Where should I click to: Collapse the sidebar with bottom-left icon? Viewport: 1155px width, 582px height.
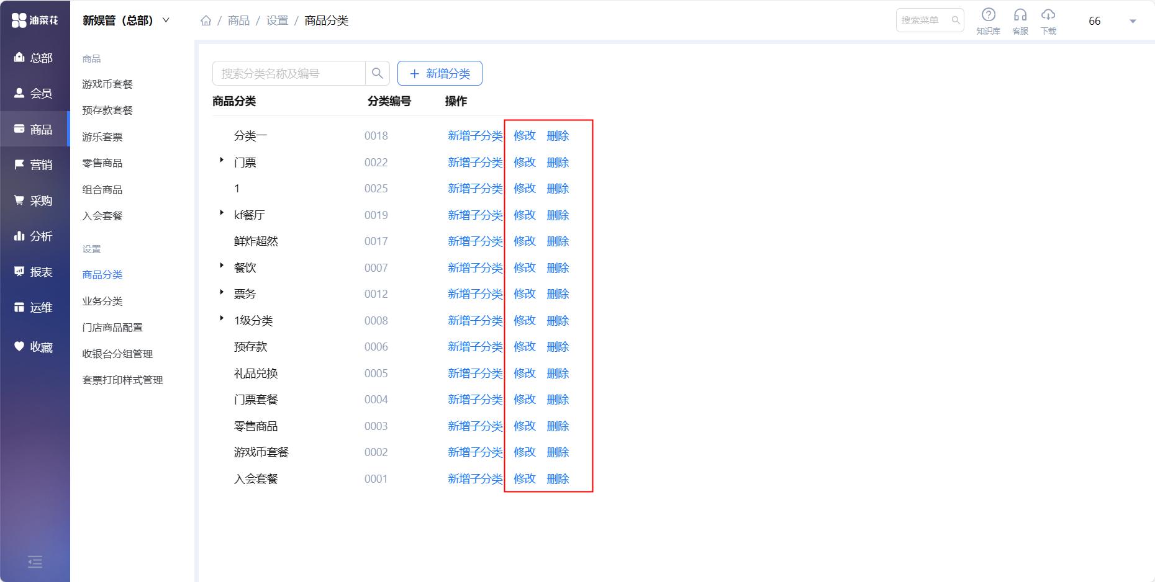click(x=35, y=562)
